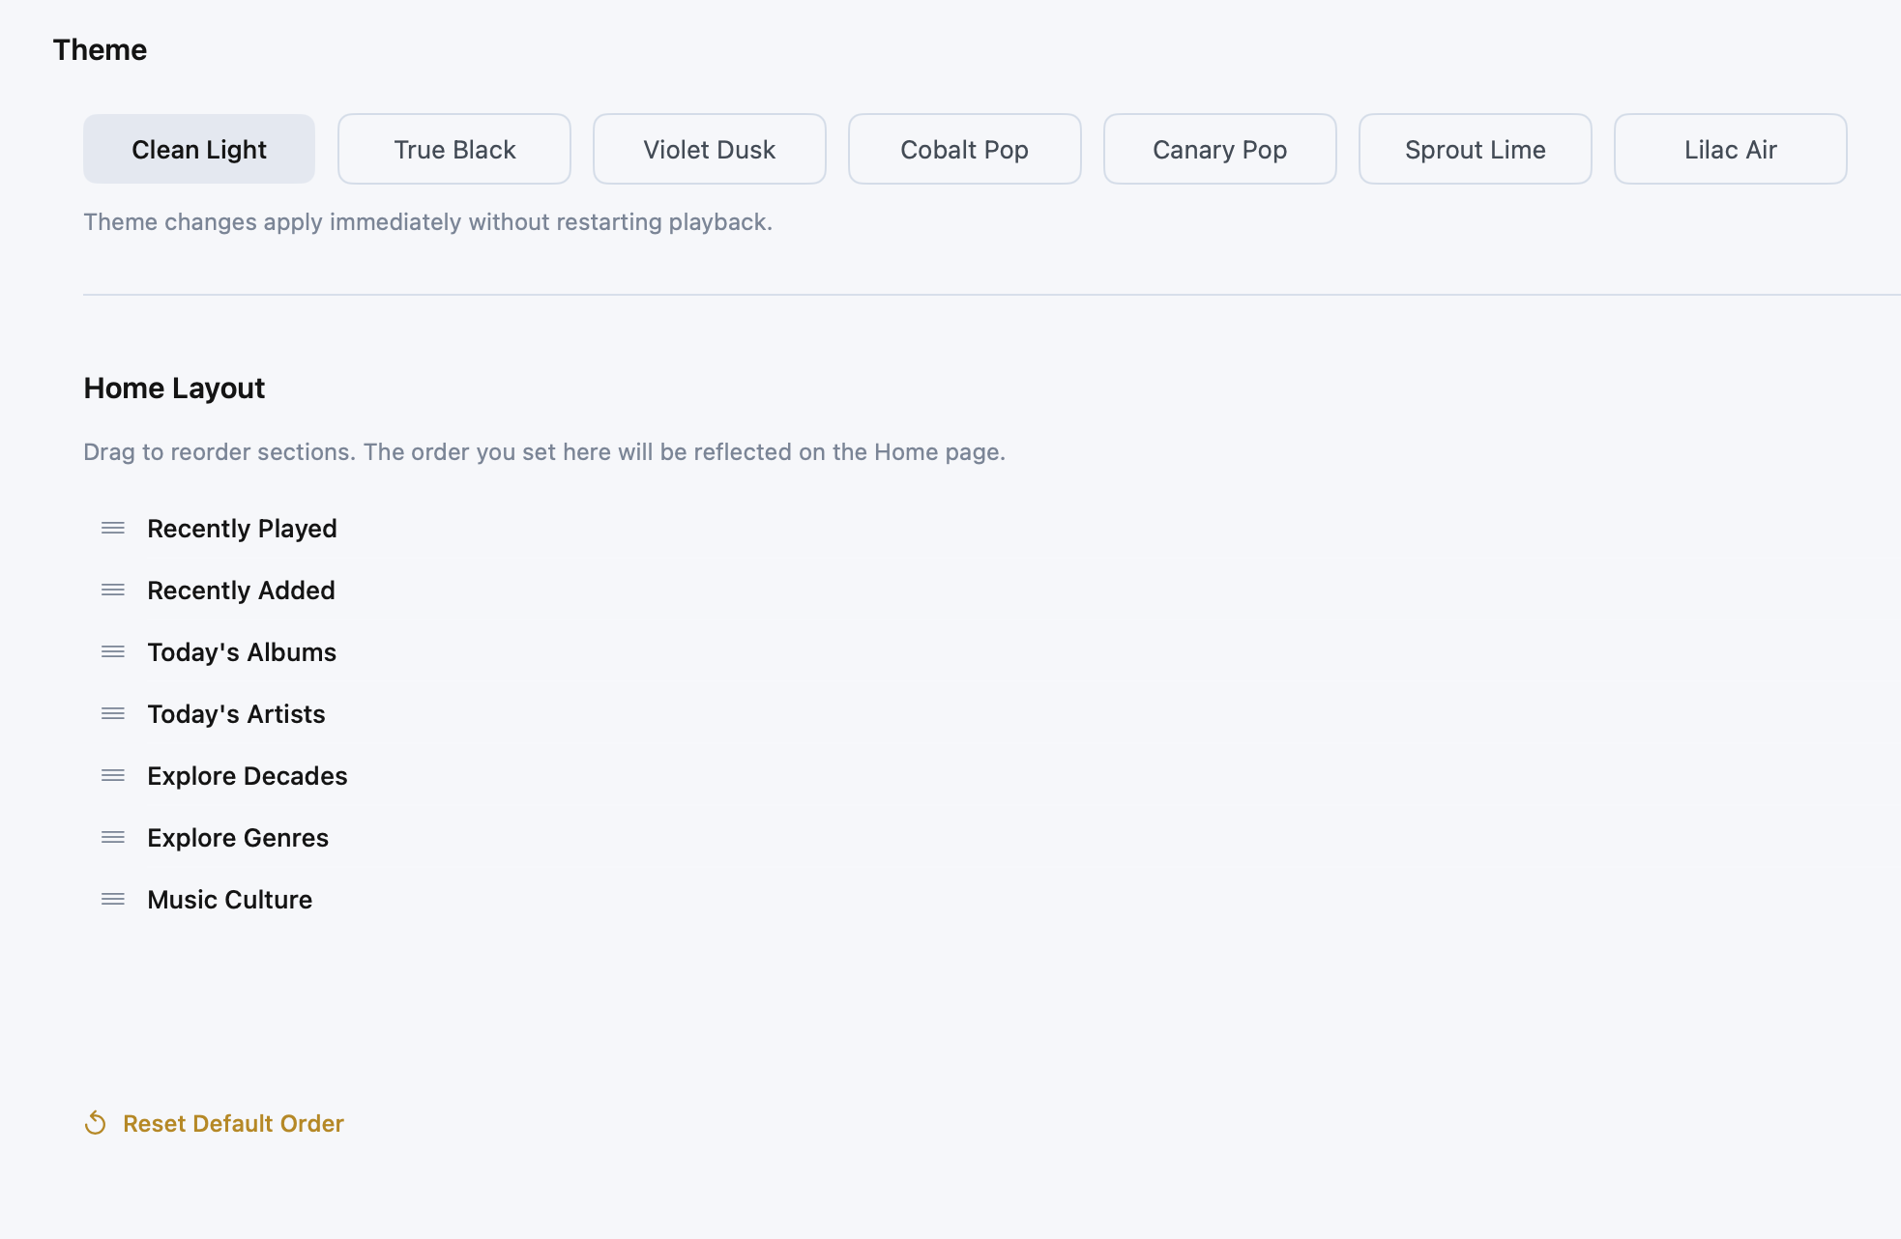Select the Clean Light theme

click(x=199, y=149)
